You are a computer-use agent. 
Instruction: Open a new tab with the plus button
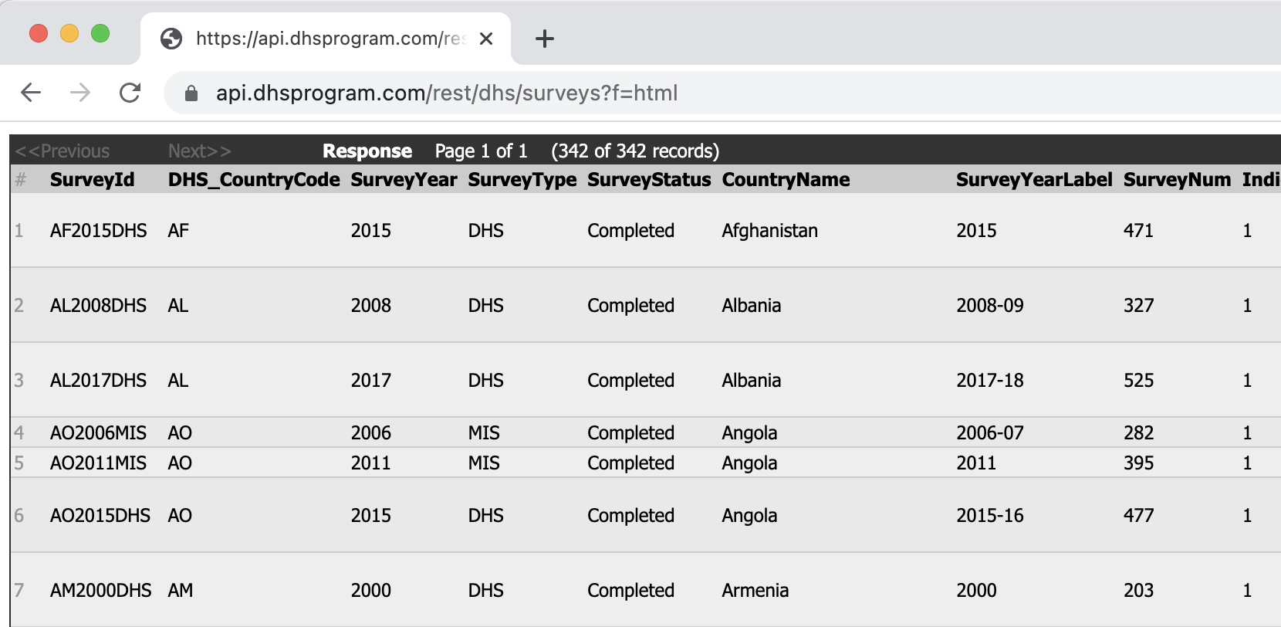coord(544,39)
